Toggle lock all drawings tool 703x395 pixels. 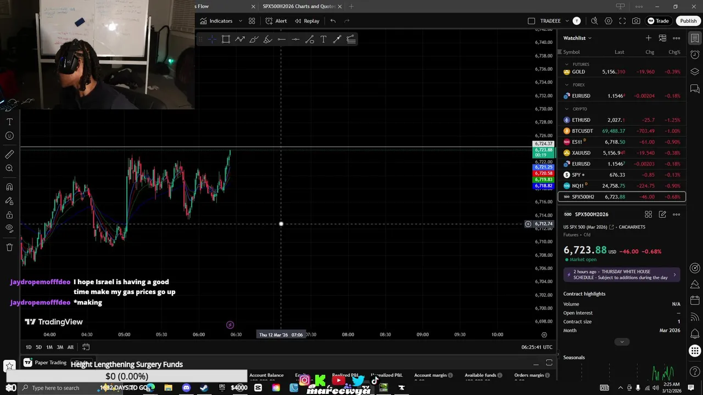pos(9,215)
